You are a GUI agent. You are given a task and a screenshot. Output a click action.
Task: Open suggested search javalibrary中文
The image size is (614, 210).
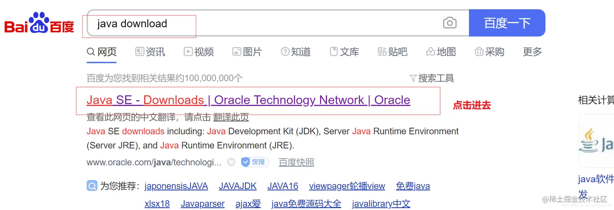coord(381,204)
